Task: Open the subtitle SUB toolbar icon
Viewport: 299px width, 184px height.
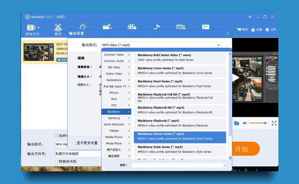Action: (181, 27)
